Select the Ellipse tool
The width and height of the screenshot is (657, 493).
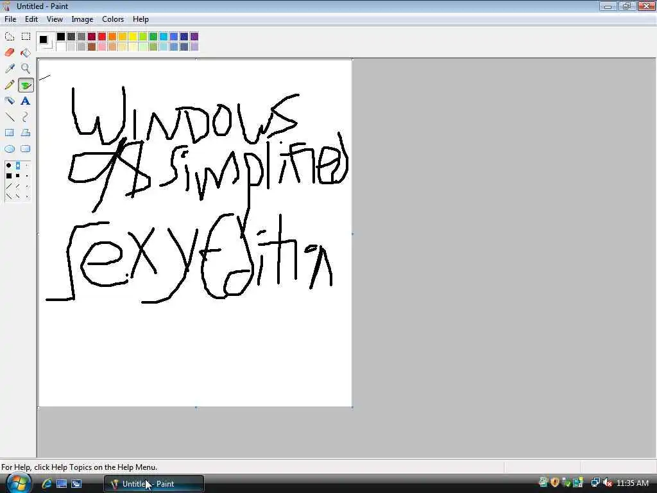[x=10, y=149]
